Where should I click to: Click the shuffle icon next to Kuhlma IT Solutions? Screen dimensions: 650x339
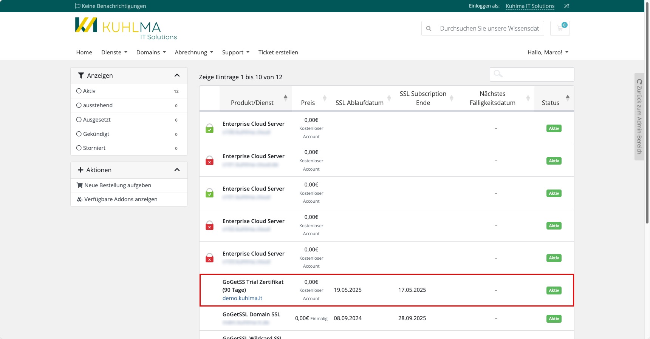click(x=566, y=6)
